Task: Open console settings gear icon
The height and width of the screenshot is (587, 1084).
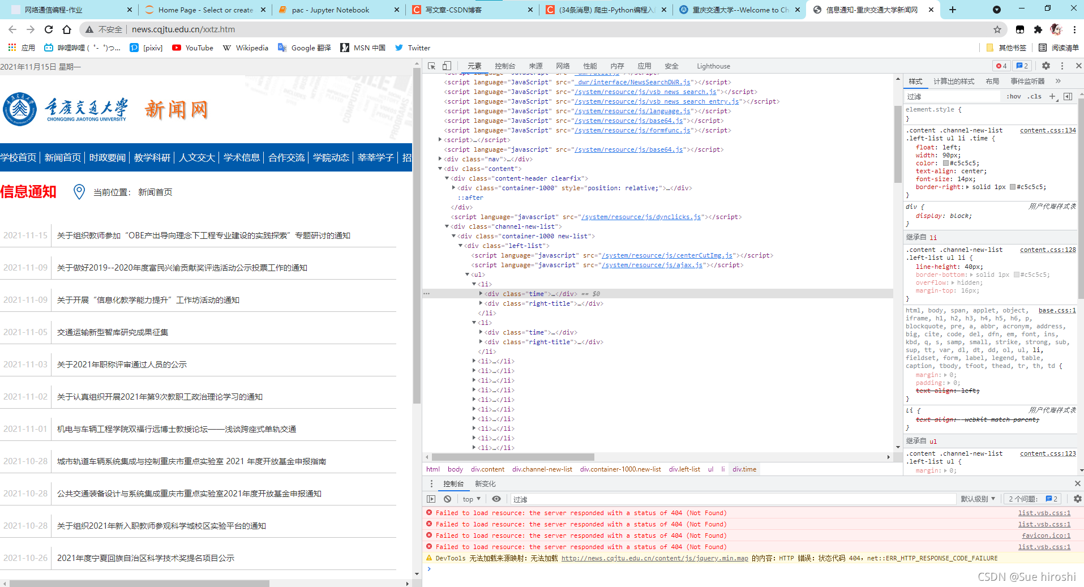Action: [1077, 499]
